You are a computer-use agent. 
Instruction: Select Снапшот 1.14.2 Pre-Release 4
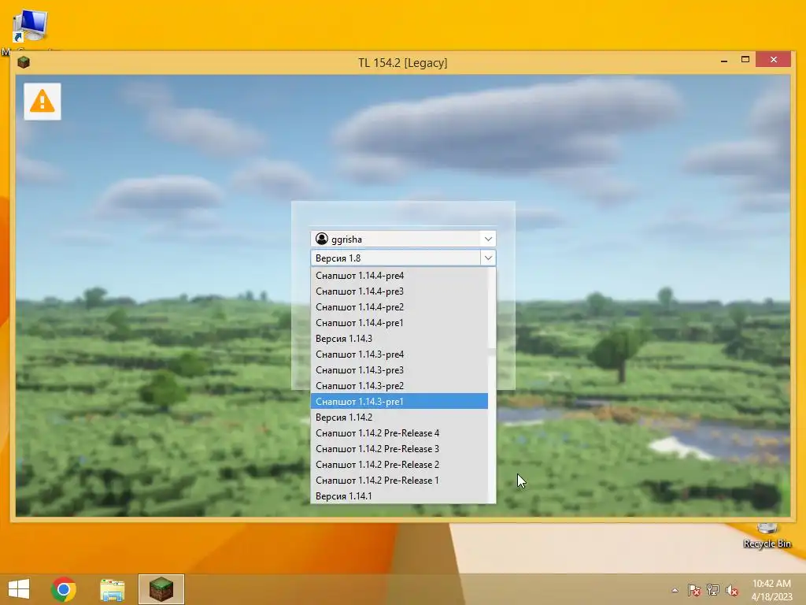click(399, 433)
